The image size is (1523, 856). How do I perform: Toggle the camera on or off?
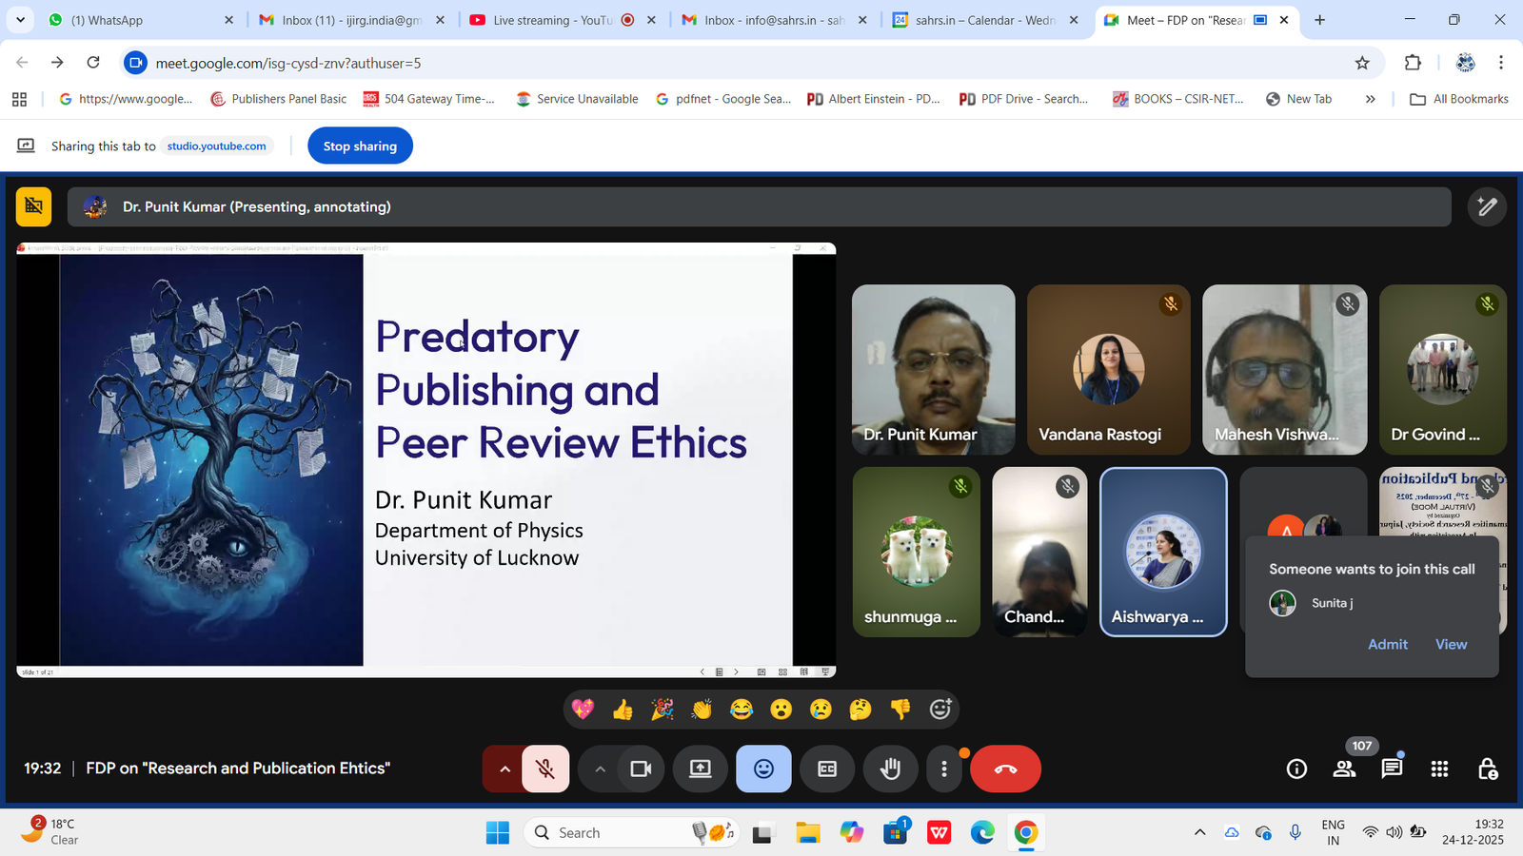[x=641, y=768]
